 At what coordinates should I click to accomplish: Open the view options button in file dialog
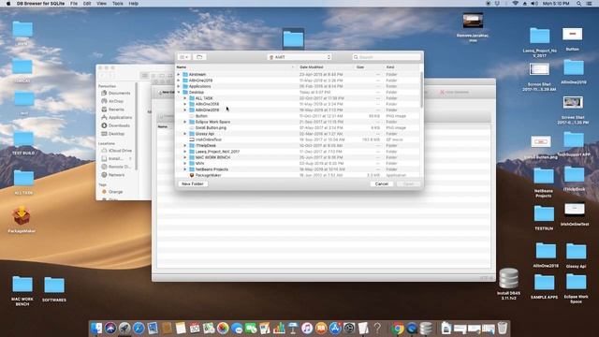point(183,57)
